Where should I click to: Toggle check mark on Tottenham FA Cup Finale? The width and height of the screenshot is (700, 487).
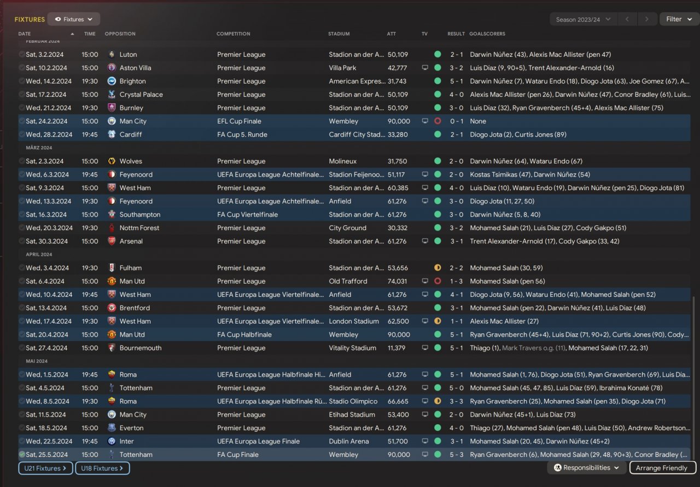[x=22, y=455]
